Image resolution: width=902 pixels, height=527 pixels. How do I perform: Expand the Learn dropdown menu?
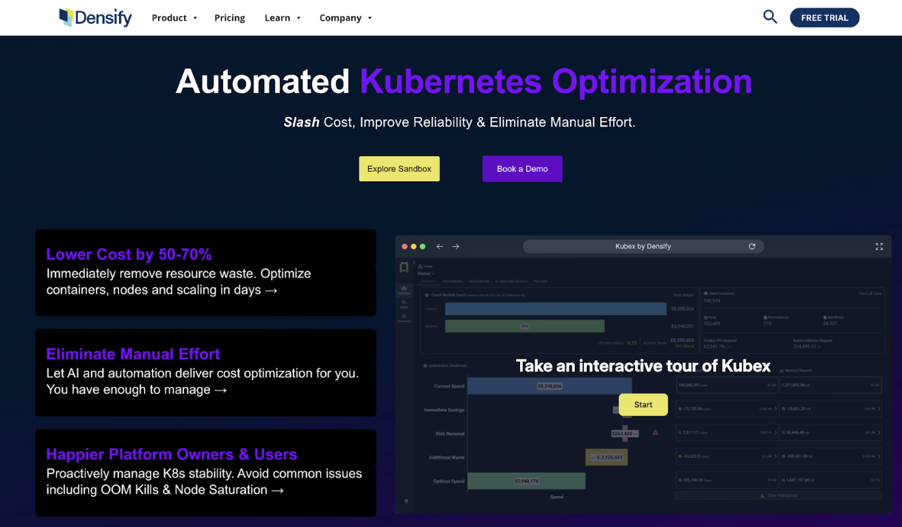(283, 18)
